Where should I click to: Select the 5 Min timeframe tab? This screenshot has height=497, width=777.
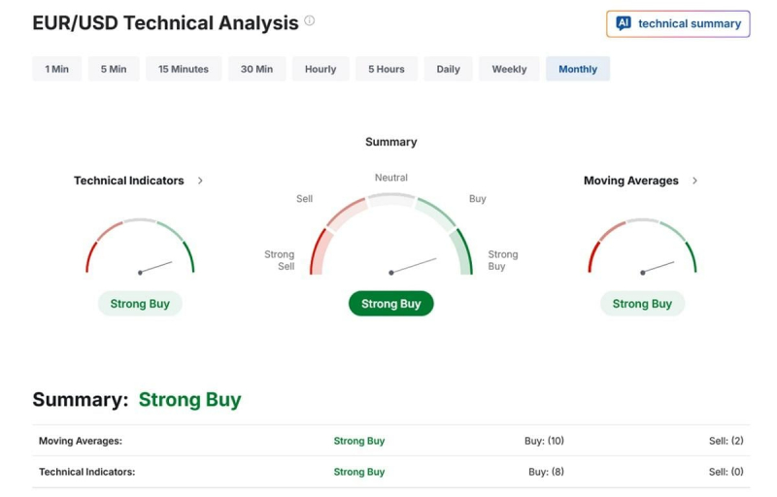[114, 69]
